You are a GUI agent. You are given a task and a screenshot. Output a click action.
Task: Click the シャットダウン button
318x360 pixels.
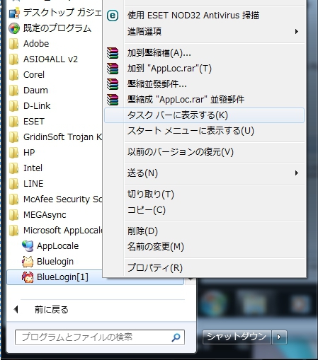pyautogui.click(x=237, y=337)
